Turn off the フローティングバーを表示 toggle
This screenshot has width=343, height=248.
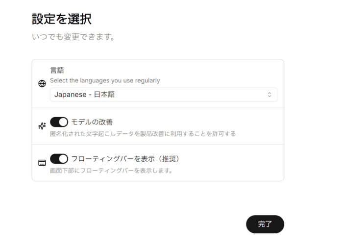tap(59, 159)
